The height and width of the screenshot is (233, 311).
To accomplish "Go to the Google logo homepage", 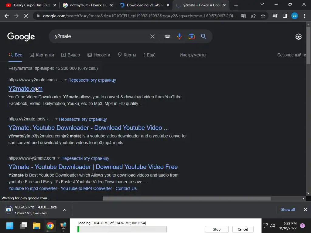I will coord(21,37).
